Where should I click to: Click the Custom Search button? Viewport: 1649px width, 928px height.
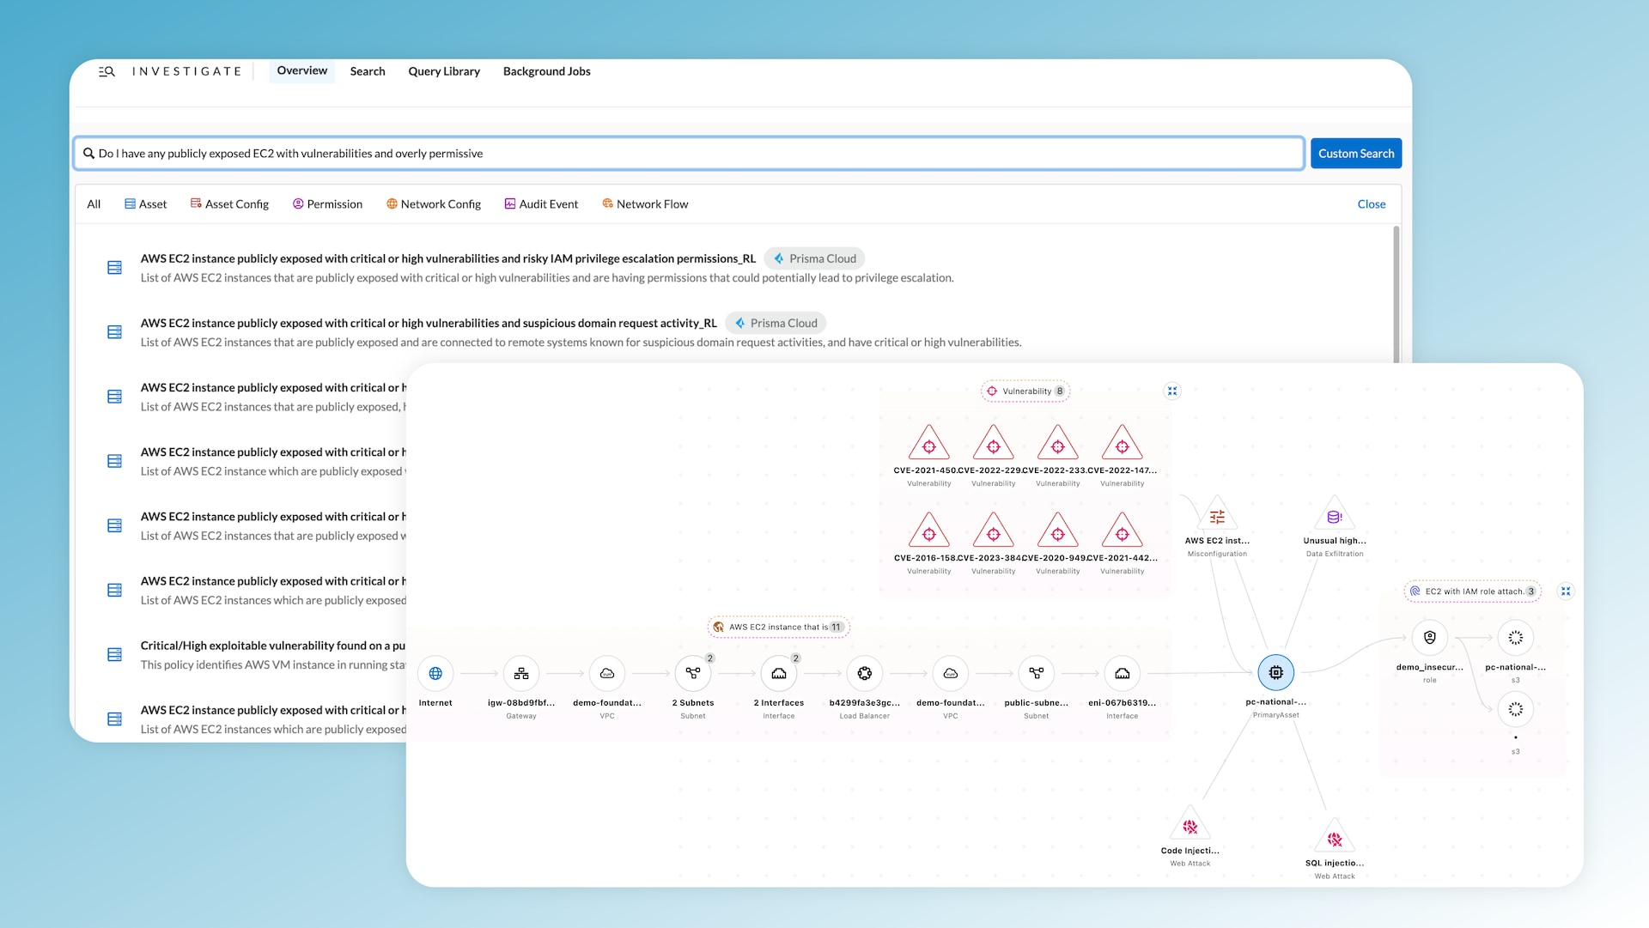click(x=1355, y=152)
